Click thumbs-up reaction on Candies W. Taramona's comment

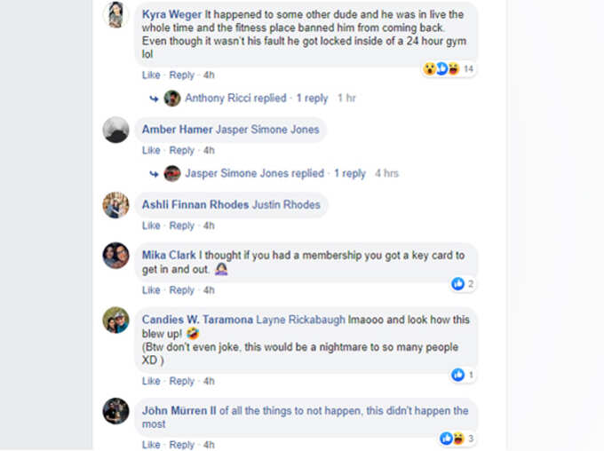tap(458, 375)
